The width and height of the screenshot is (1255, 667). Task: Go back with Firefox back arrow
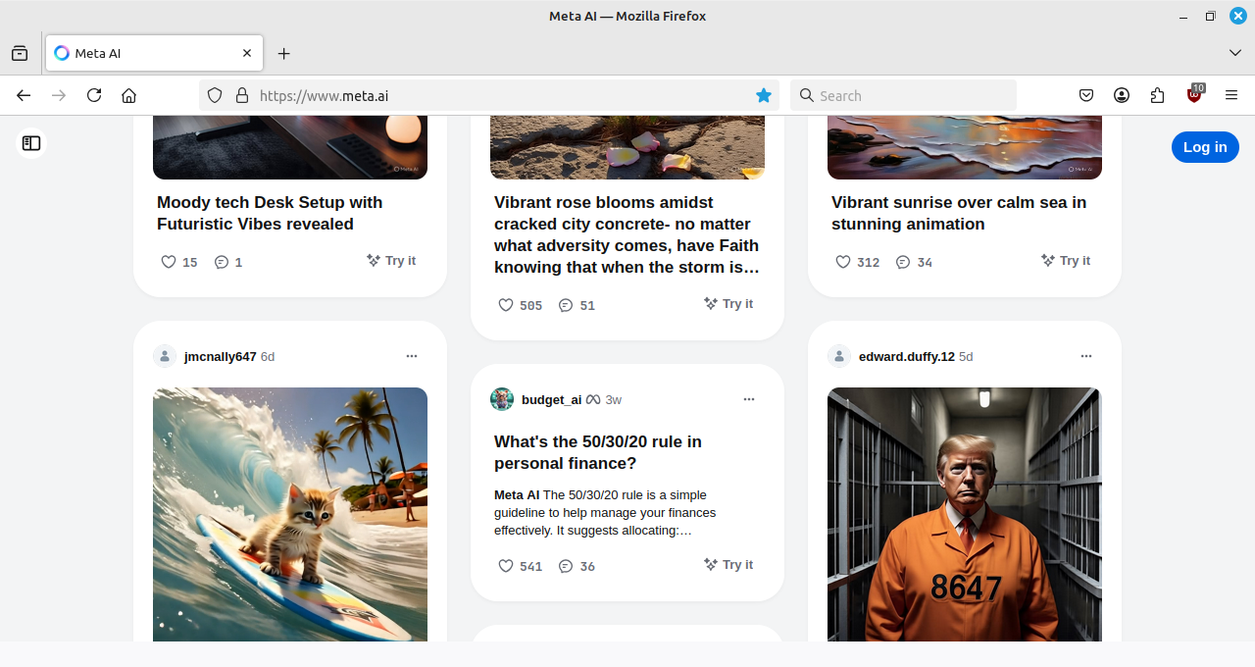tap(24, 95)
